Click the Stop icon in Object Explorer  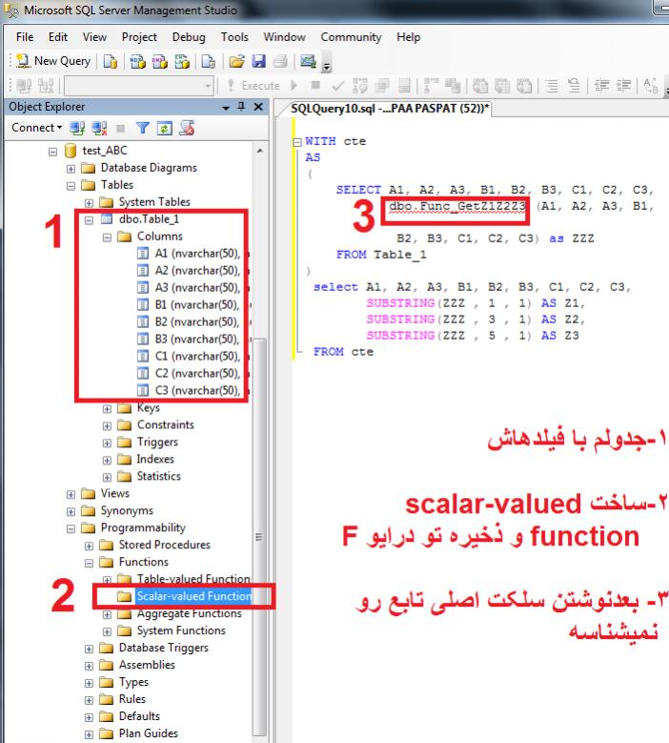pos(121,128)
